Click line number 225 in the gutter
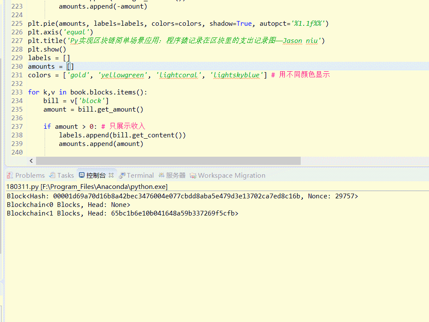This screenshot has height=322, width=429. click(x=17, y=24)
